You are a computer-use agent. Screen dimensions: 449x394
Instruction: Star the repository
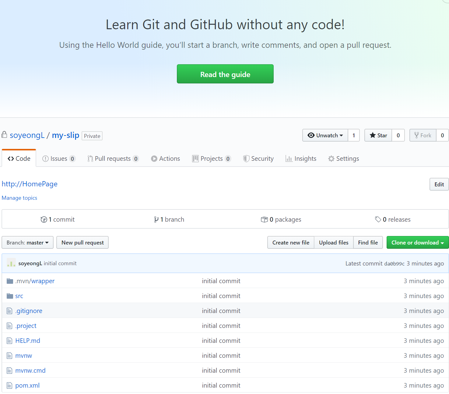point(378,135)
